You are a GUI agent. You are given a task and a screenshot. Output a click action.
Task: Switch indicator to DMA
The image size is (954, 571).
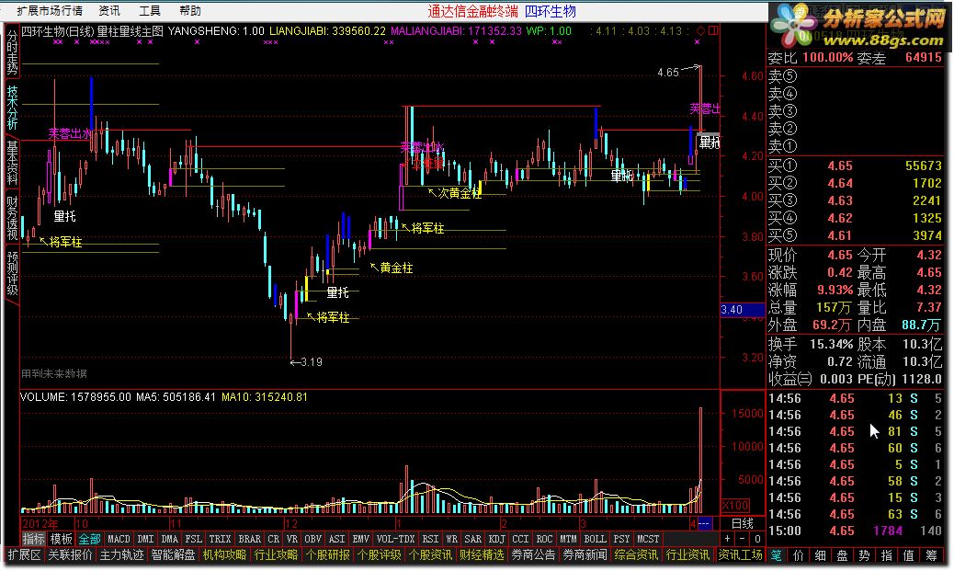pos(170,539)
